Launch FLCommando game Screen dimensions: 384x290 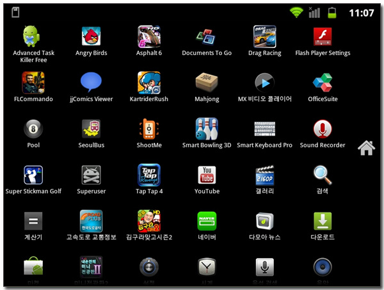33,87
